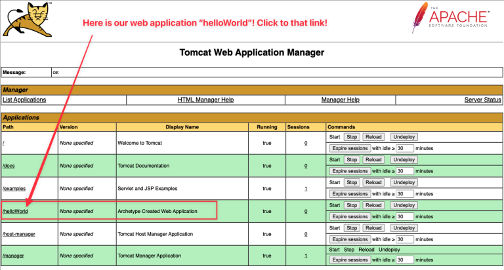504x270 pixels.
Task: Open the /manager application link
Action: (x=13, y=256)
